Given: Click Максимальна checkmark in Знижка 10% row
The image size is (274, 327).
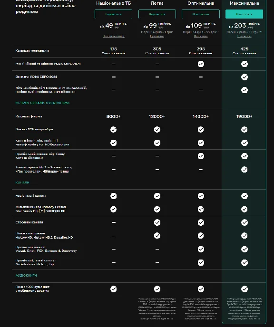Looking at the screenshot, I should (245, 129).
